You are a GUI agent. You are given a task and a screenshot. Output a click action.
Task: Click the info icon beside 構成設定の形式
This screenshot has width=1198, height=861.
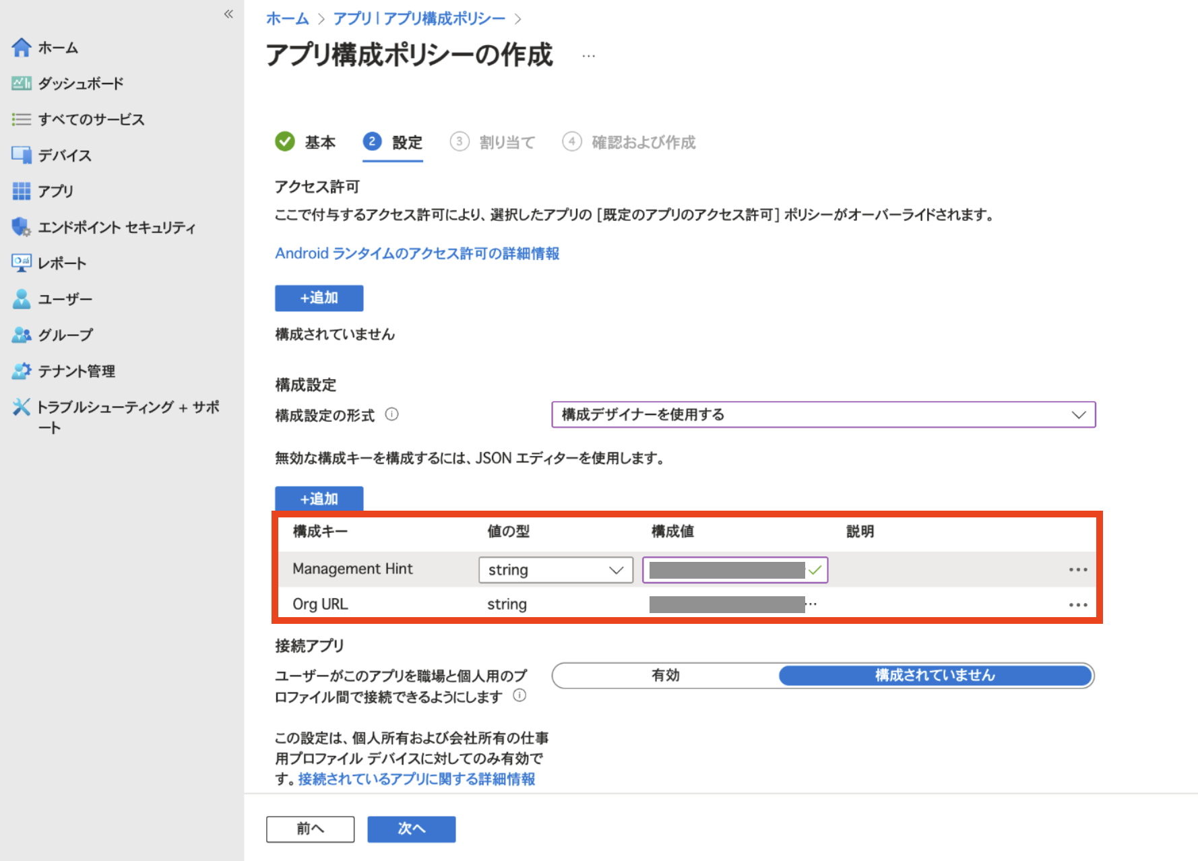click(391, 414)
